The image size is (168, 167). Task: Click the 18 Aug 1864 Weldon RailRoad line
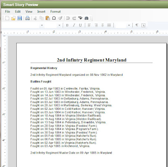(66, 116)
